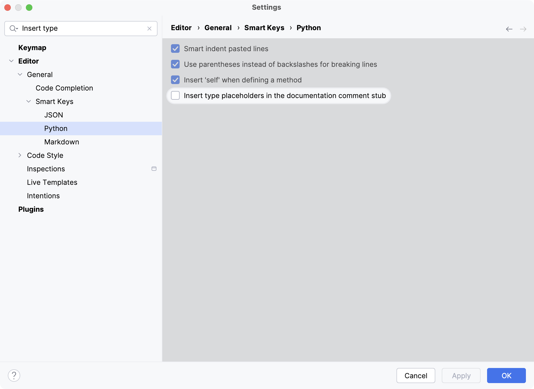The image size is (534, 389).
Task: Navigate back using the left arrow icon
Action: click(509, 29)
